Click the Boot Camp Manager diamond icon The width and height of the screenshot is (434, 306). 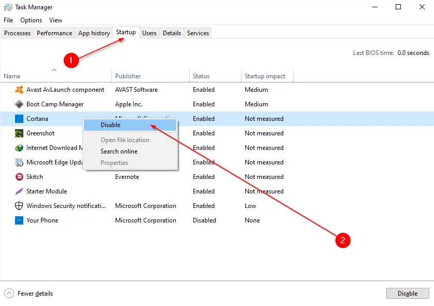[x=19, y=104]
